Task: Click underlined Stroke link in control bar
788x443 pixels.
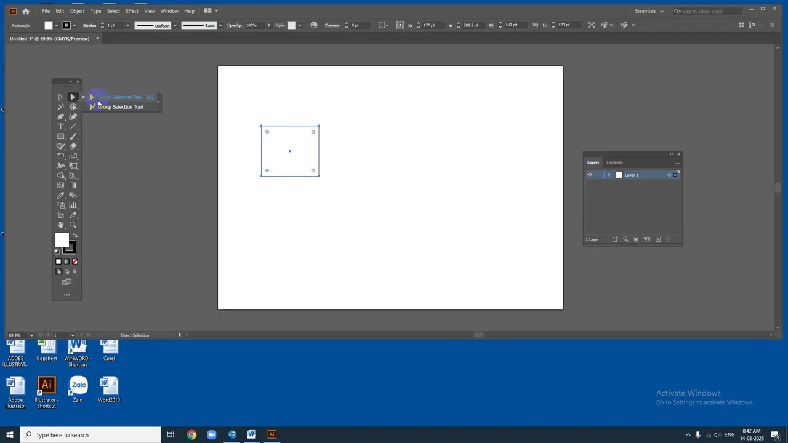Action: (x=89, y=25)
